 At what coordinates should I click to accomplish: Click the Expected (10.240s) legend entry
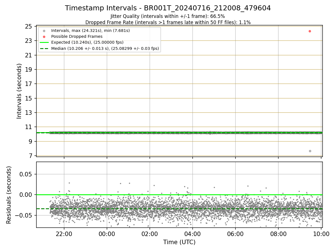[87, 42]
